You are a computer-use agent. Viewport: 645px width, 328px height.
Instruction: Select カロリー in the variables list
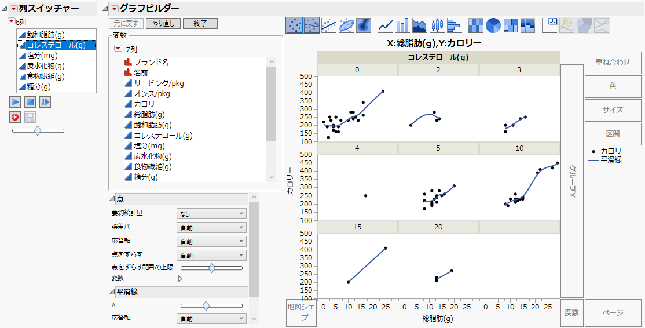195,104
